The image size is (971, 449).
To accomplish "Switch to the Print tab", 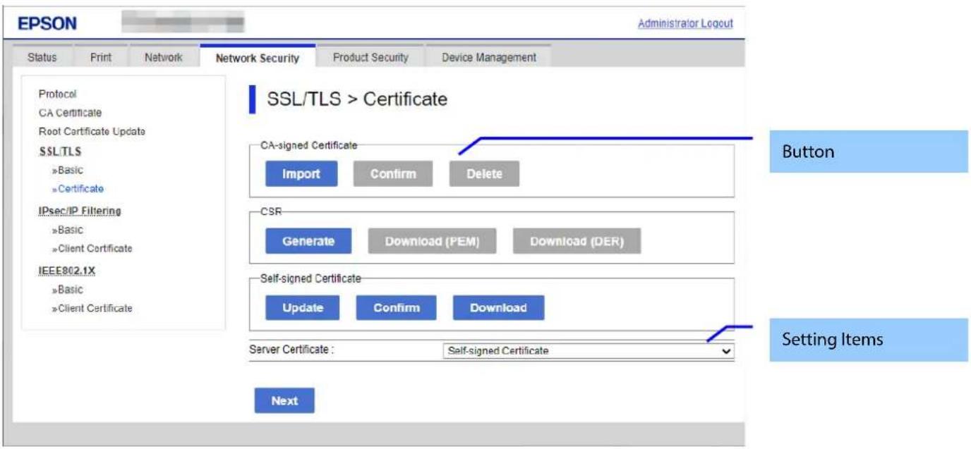I will point(100,58).
